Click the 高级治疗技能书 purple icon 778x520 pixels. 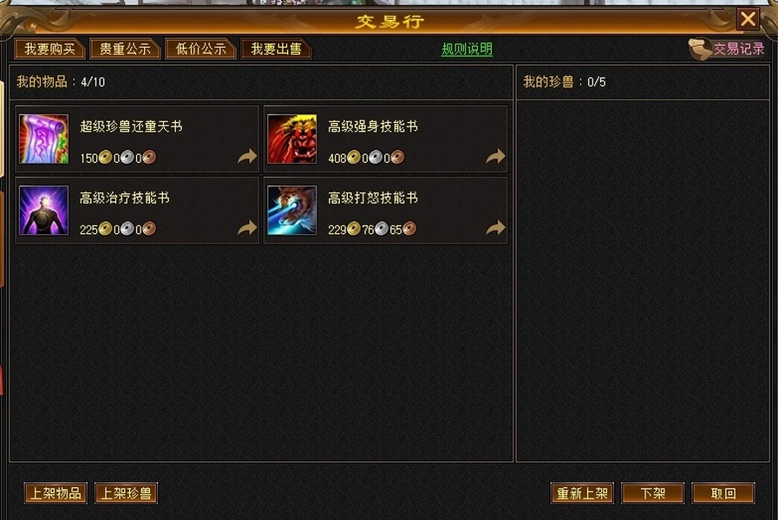[43, 211]
